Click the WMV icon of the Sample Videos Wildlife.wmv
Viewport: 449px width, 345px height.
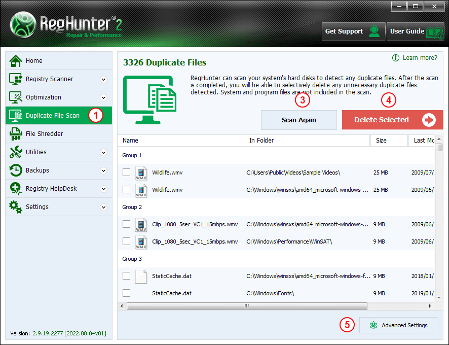click(x=141, y=173)
